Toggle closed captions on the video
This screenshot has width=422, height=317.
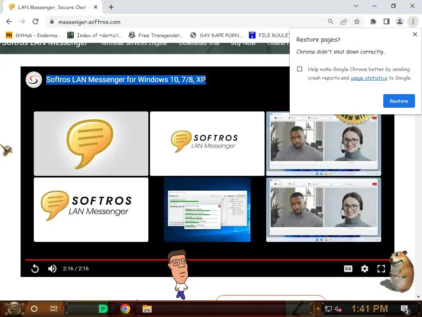click(x=348, y=268)
